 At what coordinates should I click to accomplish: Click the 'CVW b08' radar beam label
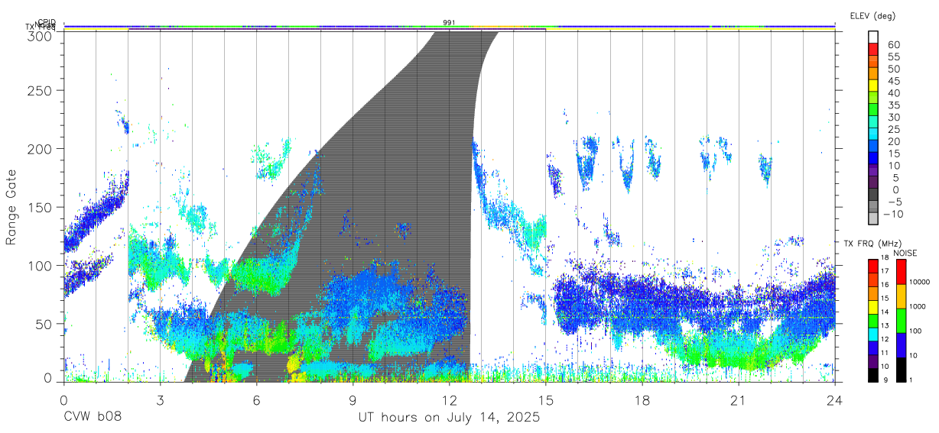[92, 418]
